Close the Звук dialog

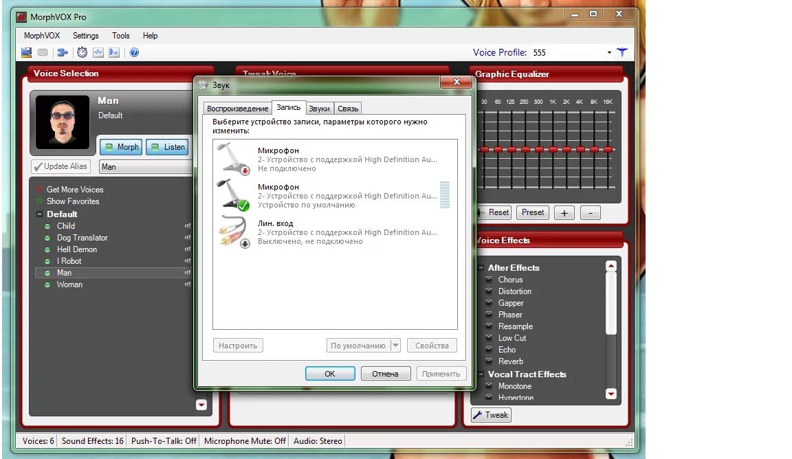pyautogui.click(x=456, y=82)
